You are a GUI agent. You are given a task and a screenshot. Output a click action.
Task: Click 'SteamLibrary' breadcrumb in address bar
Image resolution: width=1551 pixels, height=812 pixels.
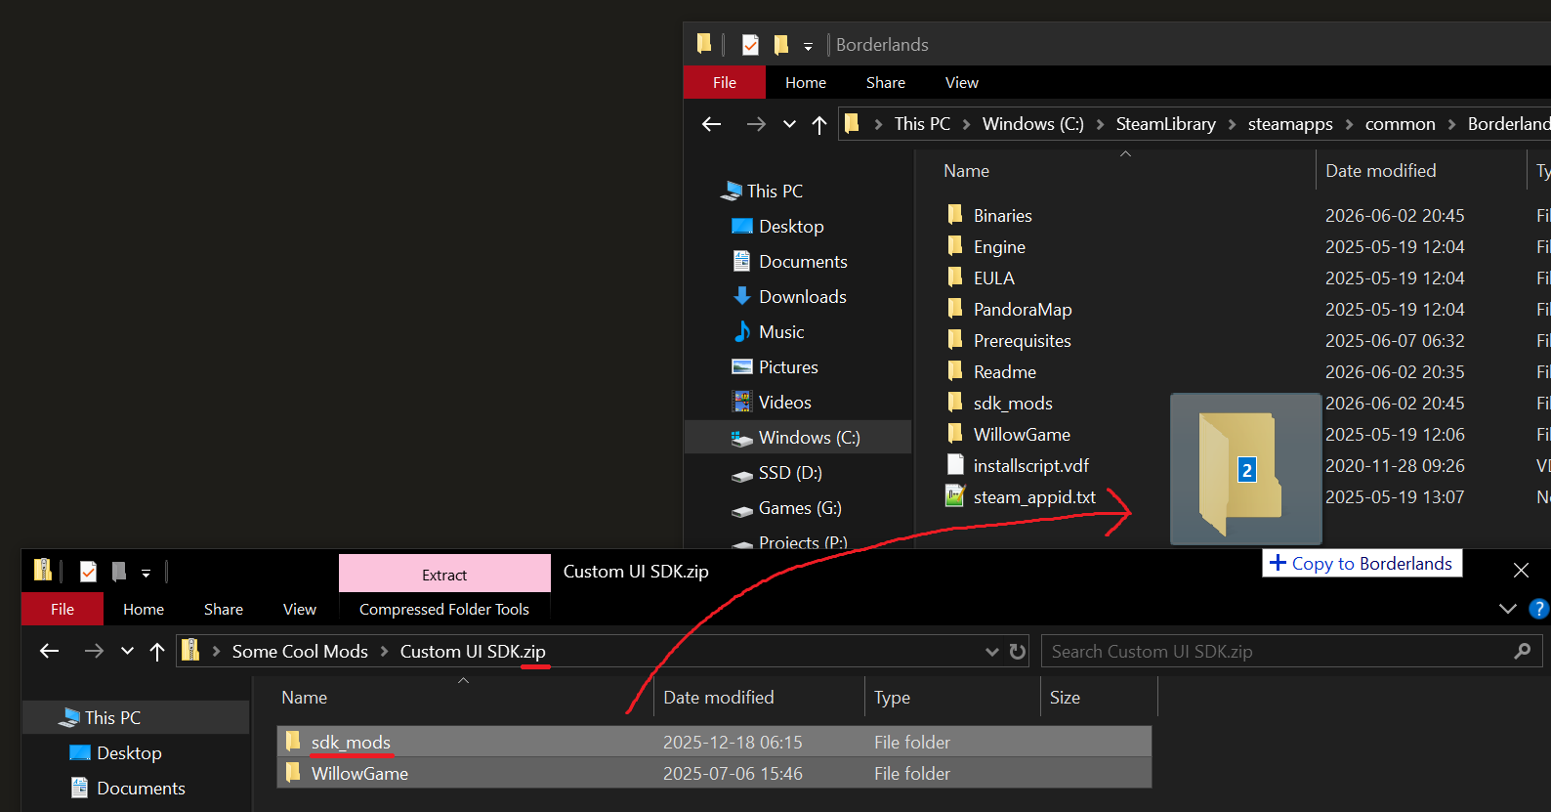(1166, 124)
